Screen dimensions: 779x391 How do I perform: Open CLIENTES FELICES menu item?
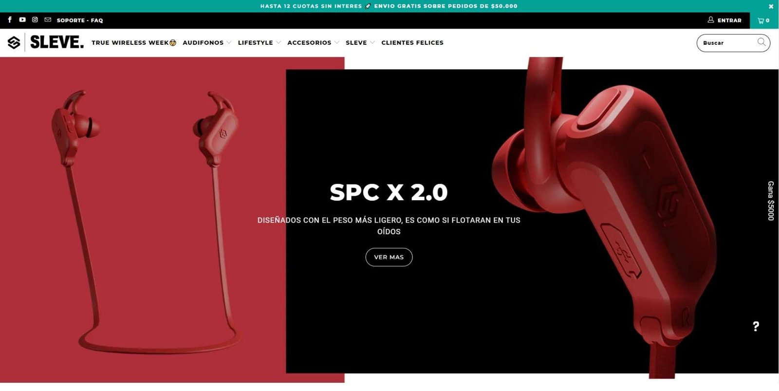(x=412, y=43)
